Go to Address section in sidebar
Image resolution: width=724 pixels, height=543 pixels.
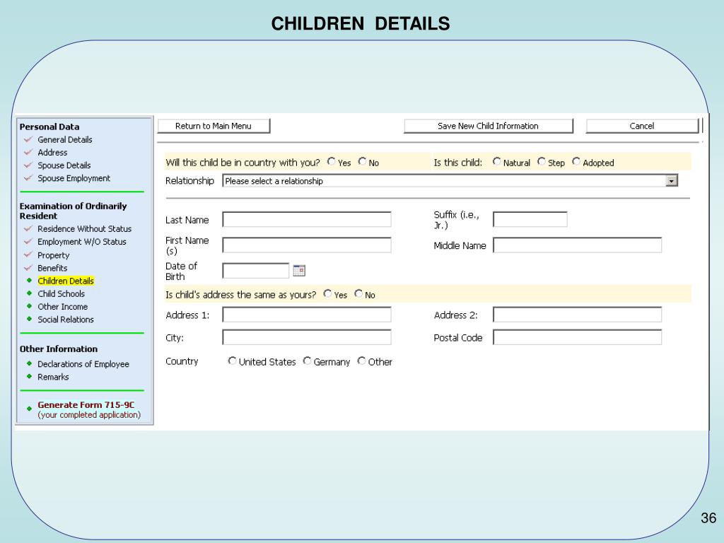pos(52,153)
